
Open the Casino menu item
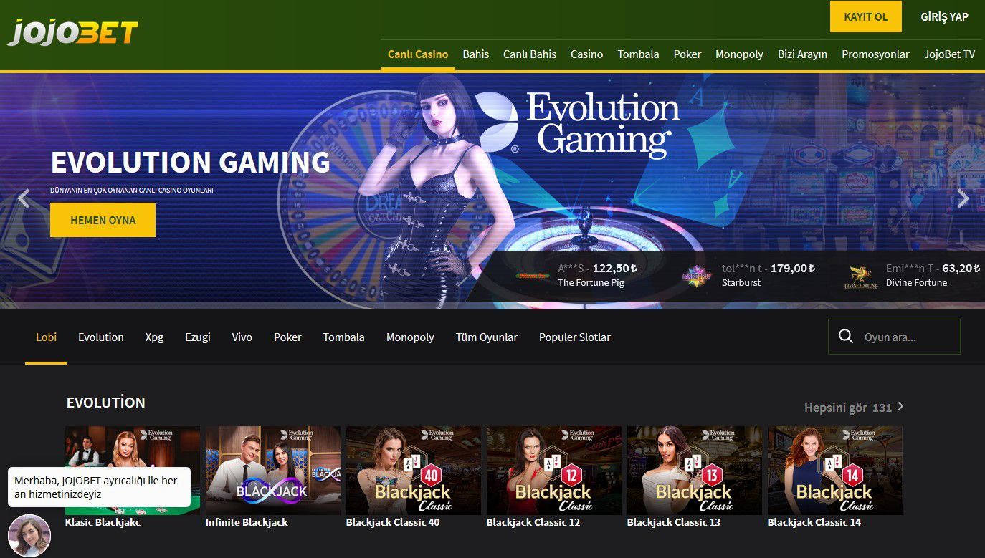[586, 54]
